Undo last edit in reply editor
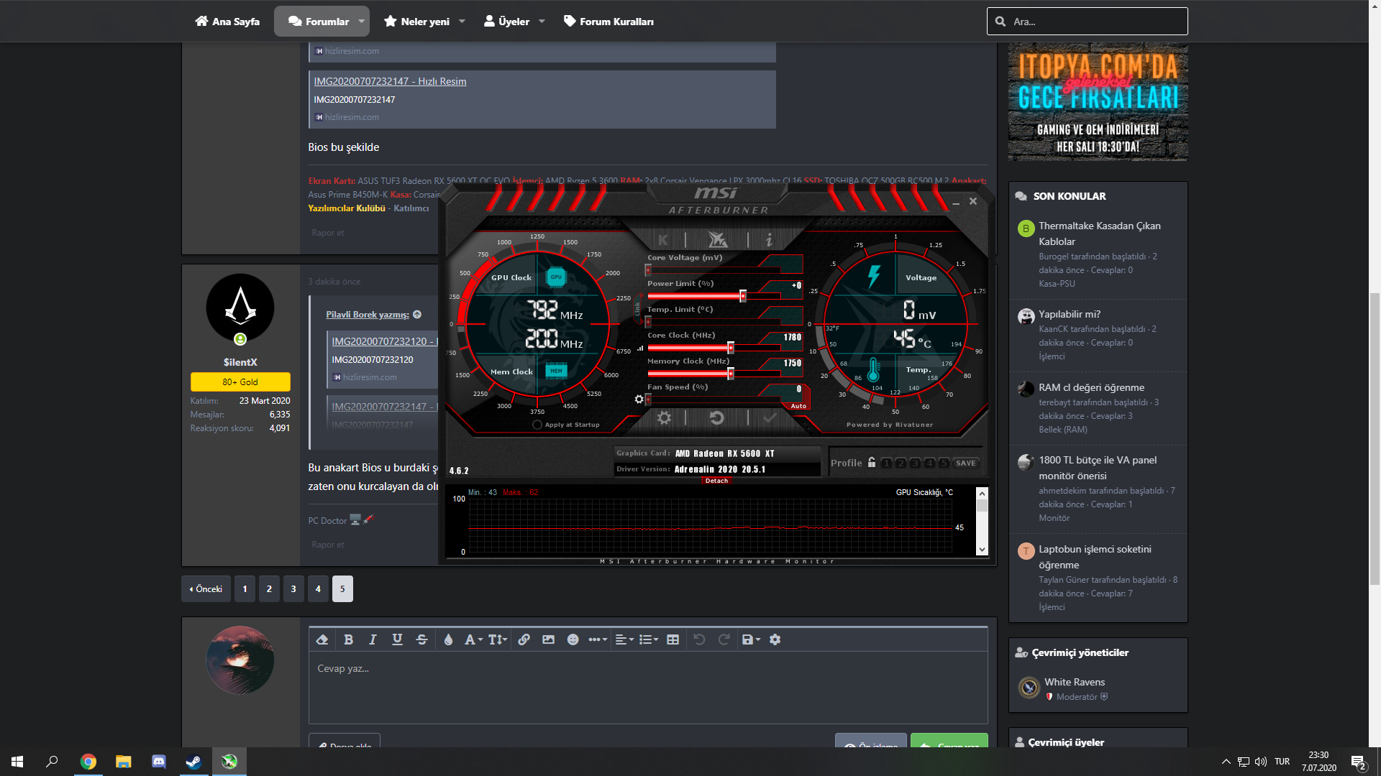 (699, 639)
